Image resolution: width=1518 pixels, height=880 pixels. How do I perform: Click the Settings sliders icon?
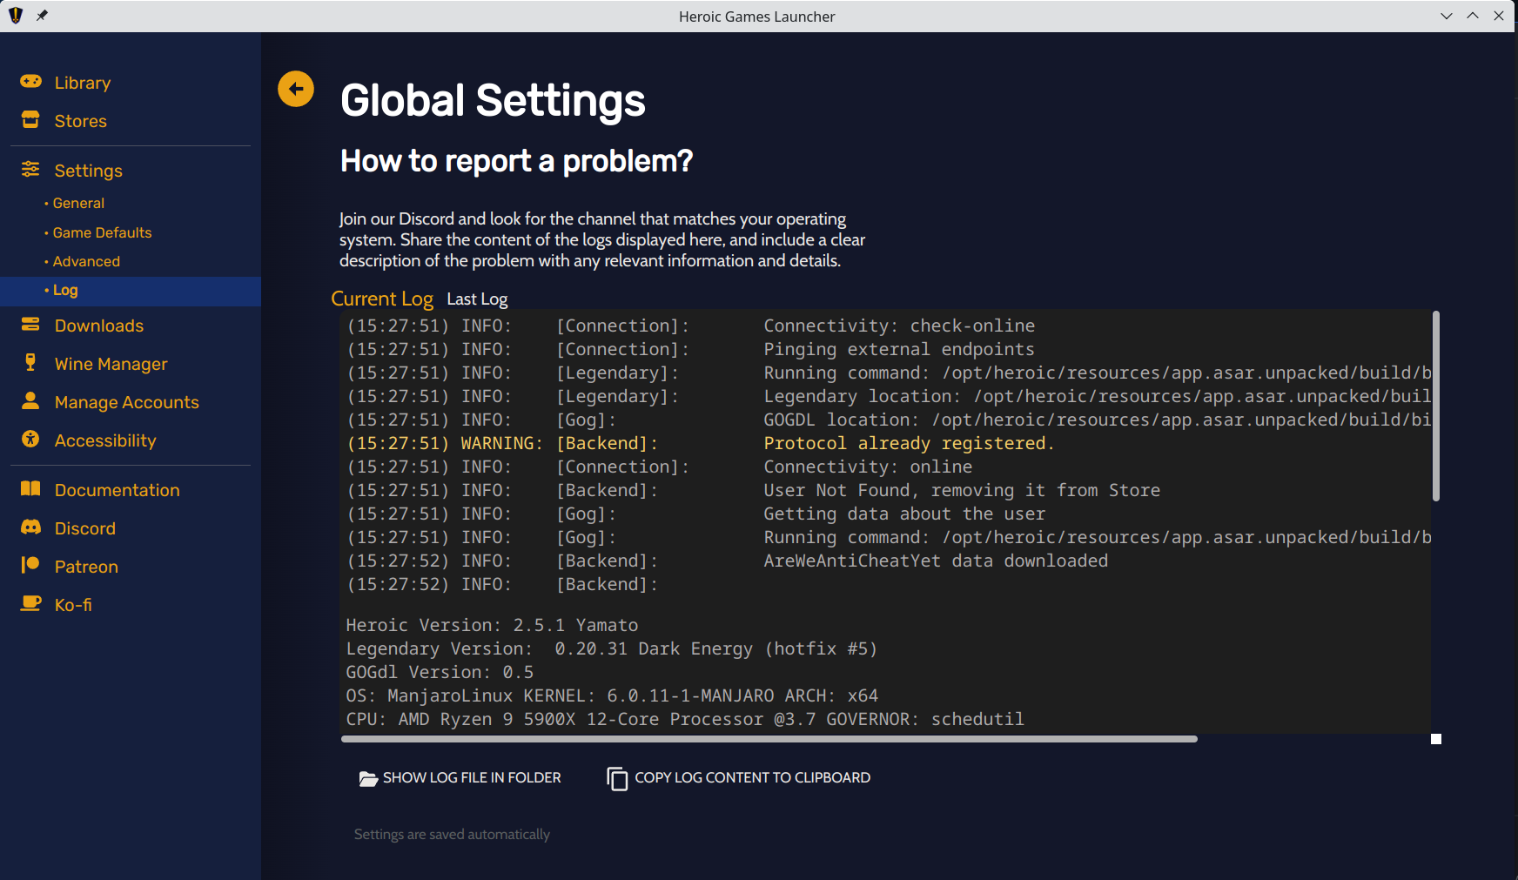(x=30, y=170)
